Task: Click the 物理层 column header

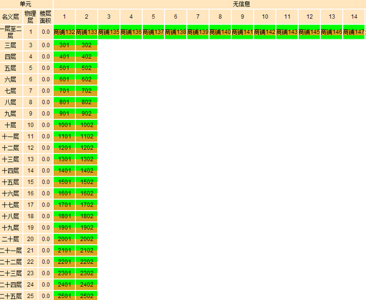Action: pyautogui.click(x=31, y=17)
